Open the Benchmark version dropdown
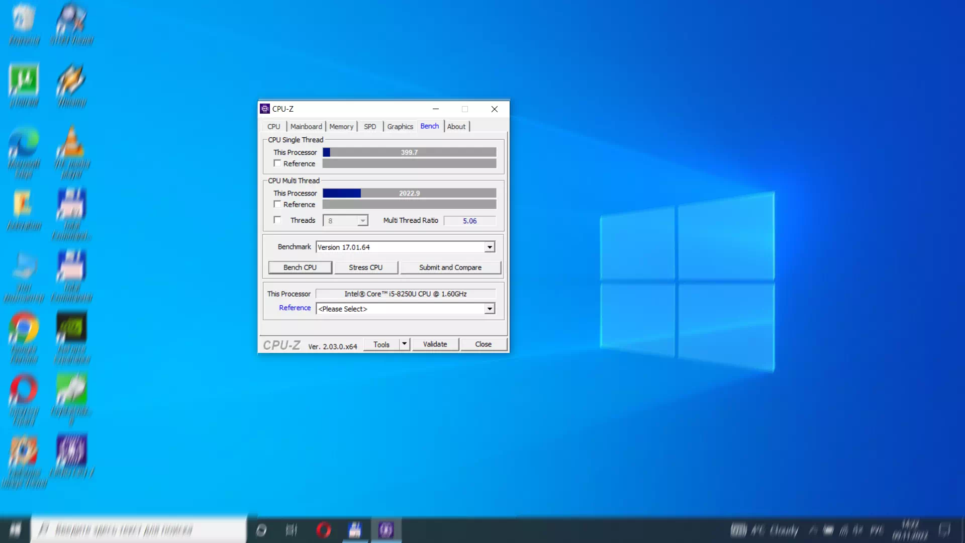This screenshot has height=543, width=965. pyautogui.click(x=490, y=247)
